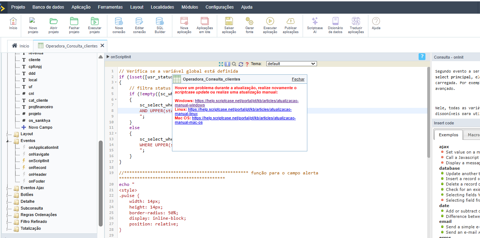Click the Scriptcase logo arrow icon
This screenshot has height=238, width=480.
[3, 7]
